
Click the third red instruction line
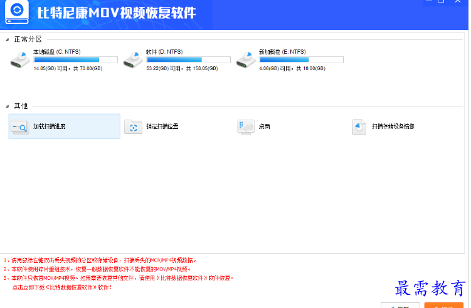[119, 278]
